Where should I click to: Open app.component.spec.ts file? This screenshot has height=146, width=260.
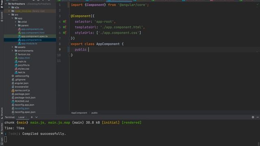click(x=34, y=36)
